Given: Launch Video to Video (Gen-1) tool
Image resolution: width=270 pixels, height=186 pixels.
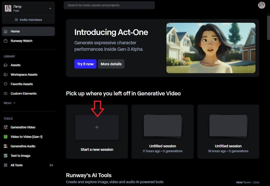Looking at the screenshot, I should [x=28, y=137].
